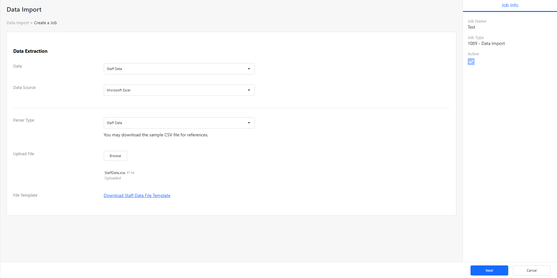Toggle the Active checkbox
The height and width of the screenshot is (278, 557).
click(x=471, y=62)
